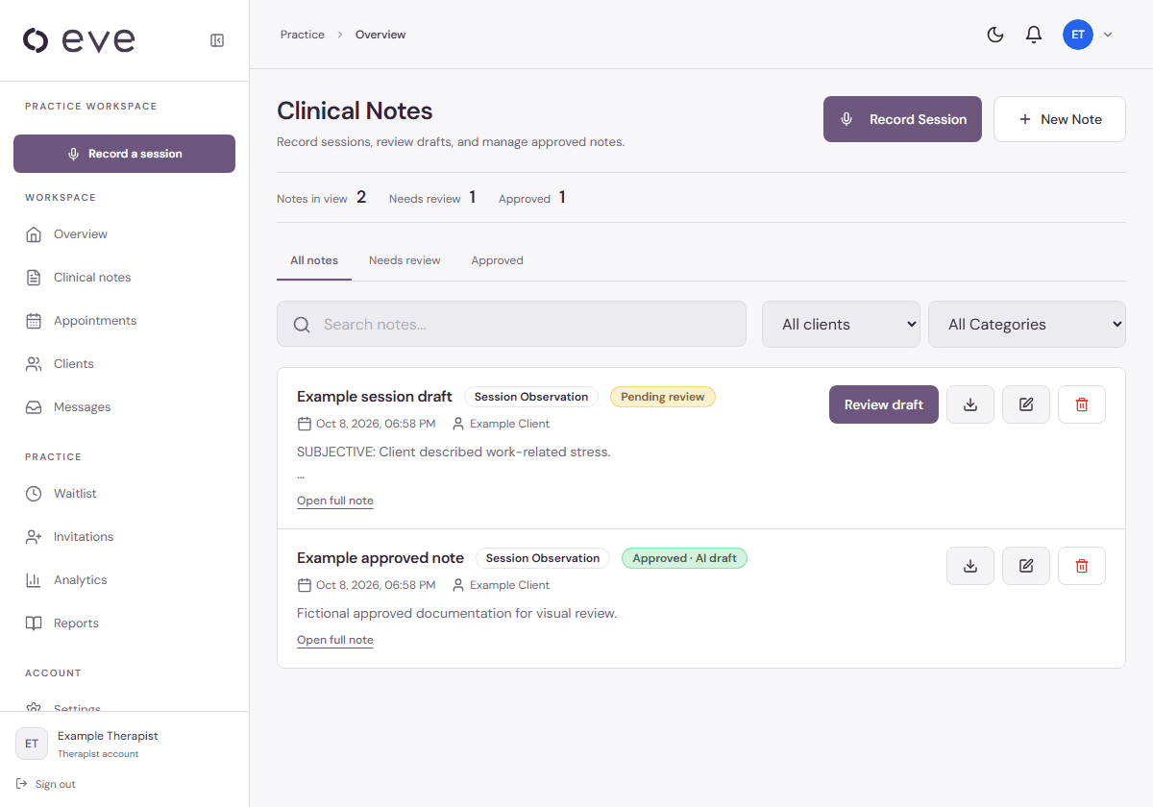1153x807 pixels.
Task: Open the All clients dropdown
Action: point(841,325)
